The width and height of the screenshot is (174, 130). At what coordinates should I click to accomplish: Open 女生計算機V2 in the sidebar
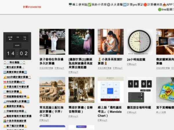point(15,82)
